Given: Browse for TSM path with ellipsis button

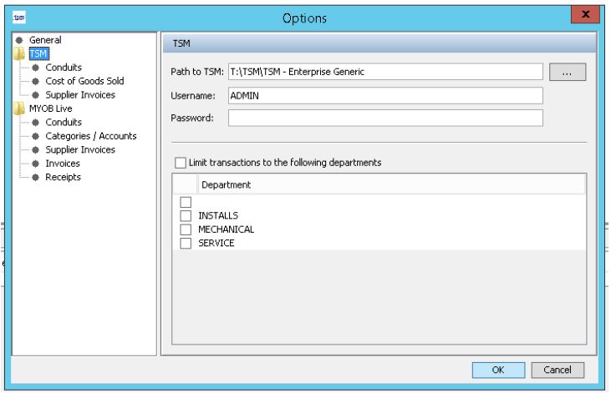Looking at the screenshot, I should click(568, 73).
